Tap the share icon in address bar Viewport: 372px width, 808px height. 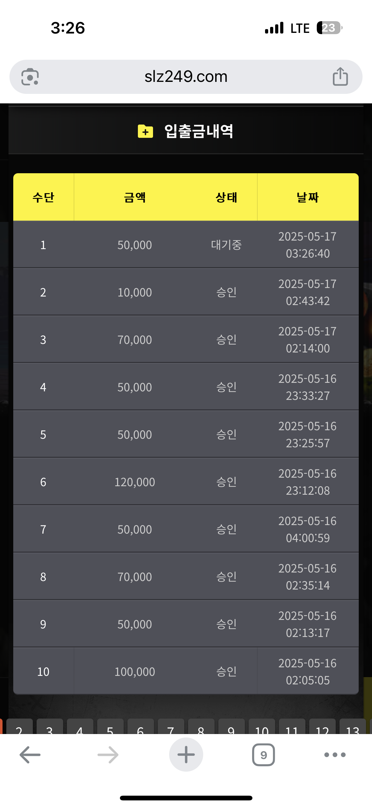(x=340, y=77)
